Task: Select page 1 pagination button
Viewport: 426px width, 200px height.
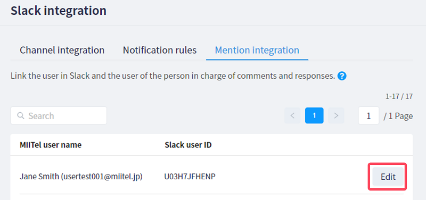Action: 314,115
